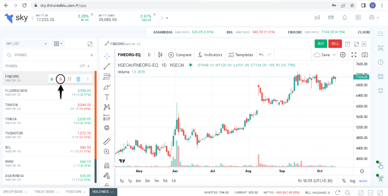Select the trend line drawing tool

(107, 66)
